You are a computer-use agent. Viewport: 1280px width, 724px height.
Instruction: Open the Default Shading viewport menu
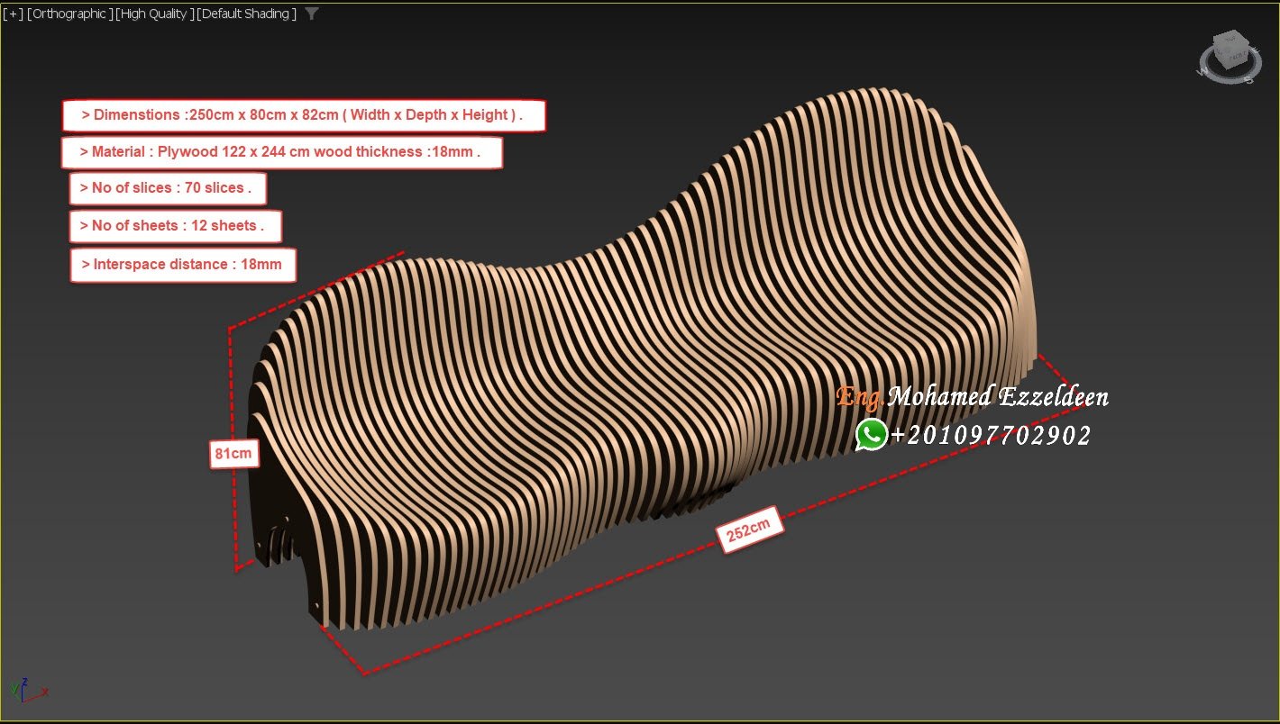246,14
